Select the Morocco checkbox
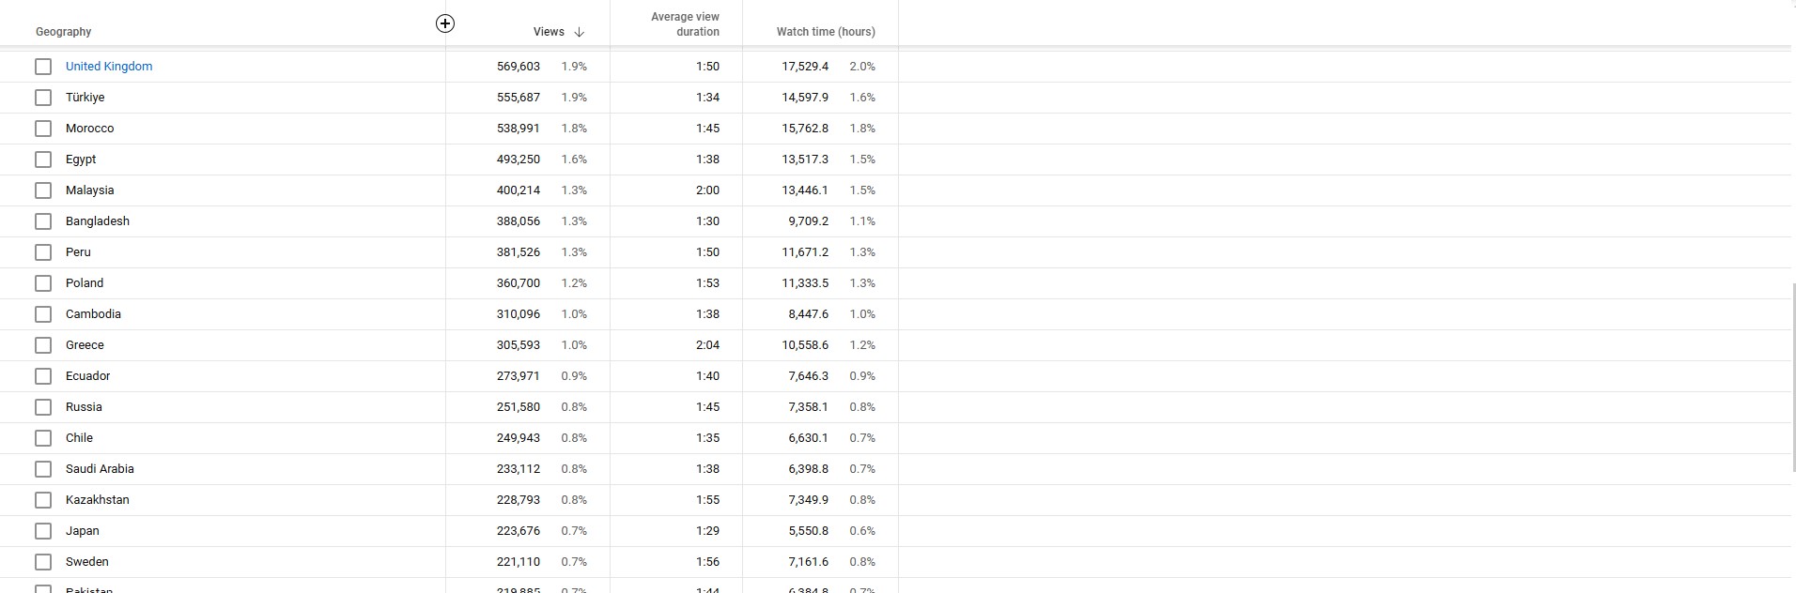 43,129
